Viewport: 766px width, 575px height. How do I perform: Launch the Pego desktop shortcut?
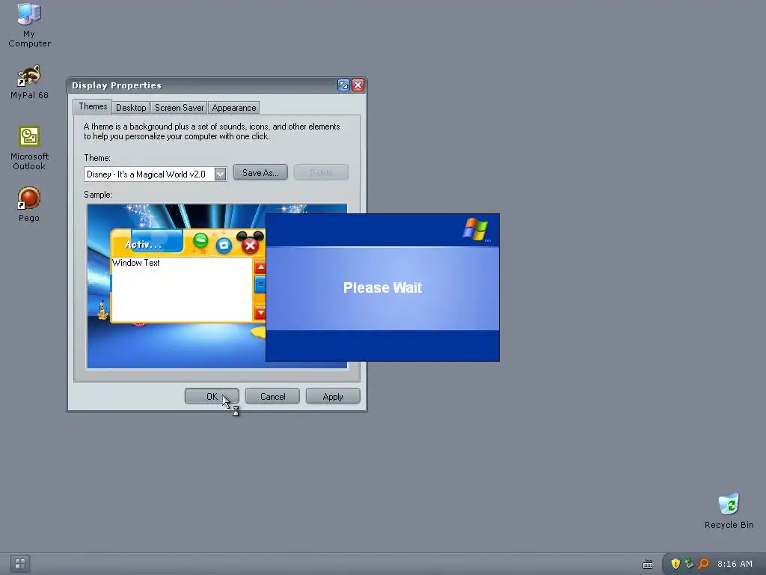tap(29, 204)
